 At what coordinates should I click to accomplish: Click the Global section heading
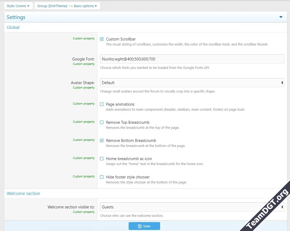click(x=13, y=27)
